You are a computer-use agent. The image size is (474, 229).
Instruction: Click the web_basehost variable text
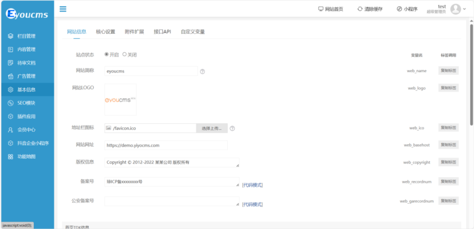pyautogui.click(x=417, y=145)
